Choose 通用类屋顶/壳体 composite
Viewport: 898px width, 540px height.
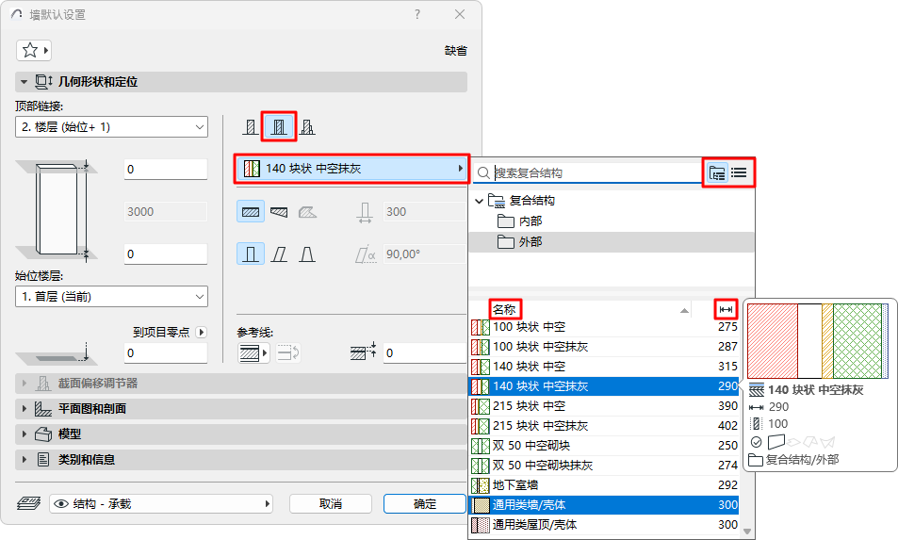click(x=604, y=525)
